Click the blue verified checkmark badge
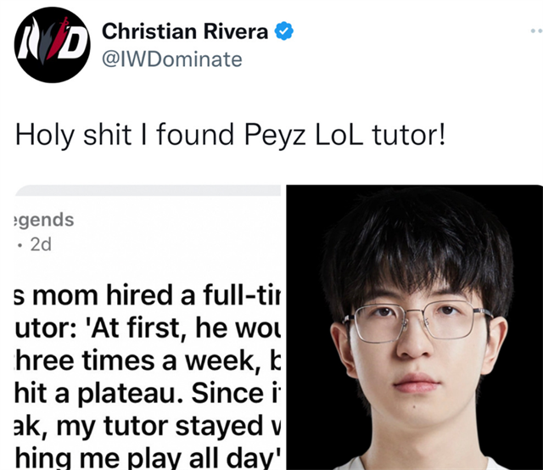The width and height of the screenshot is (543, 470). [284, 31]
